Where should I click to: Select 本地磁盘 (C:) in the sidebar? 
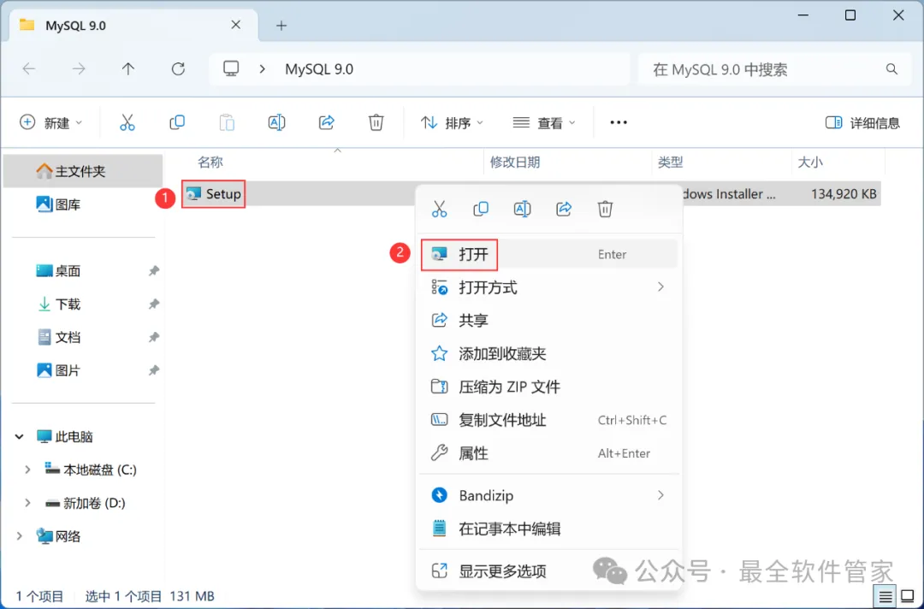pos(91,470)
